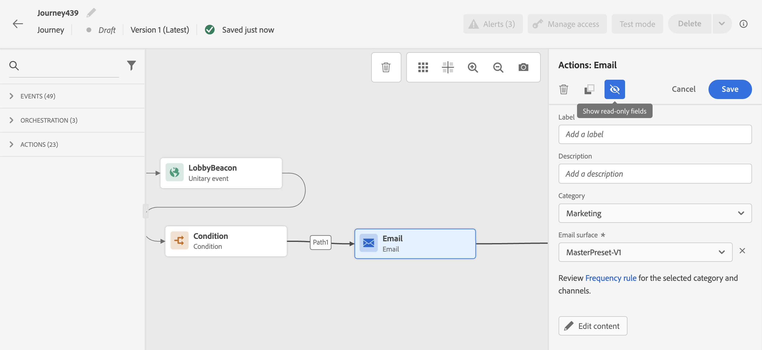This screenshot has height=350, width=762.
Task: Click Edit content button
Action: point(592,326)
